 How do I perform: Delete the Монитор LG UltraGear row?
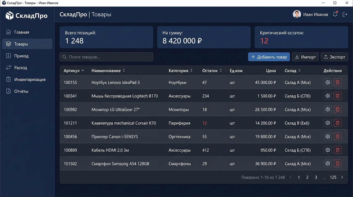click(x=338, y=109)
